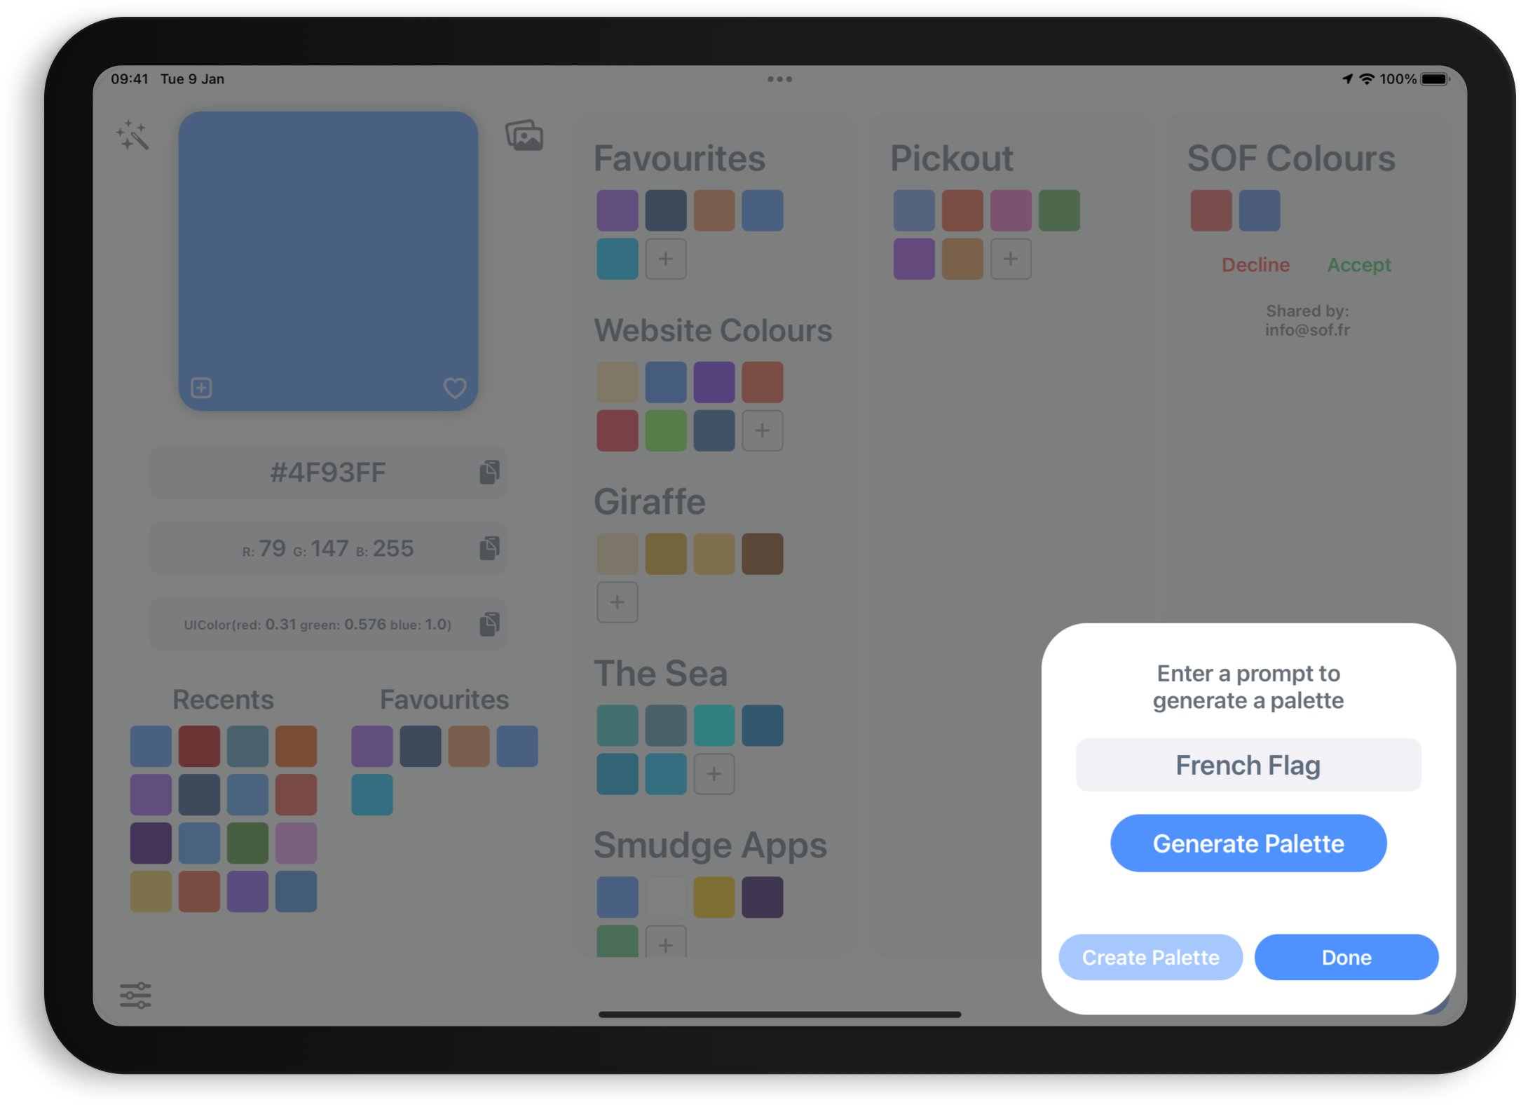This screenshot has width=1521, height=1107.
Task: Select the purple swatch in Favourites palette
Action: tap(618, 210)
